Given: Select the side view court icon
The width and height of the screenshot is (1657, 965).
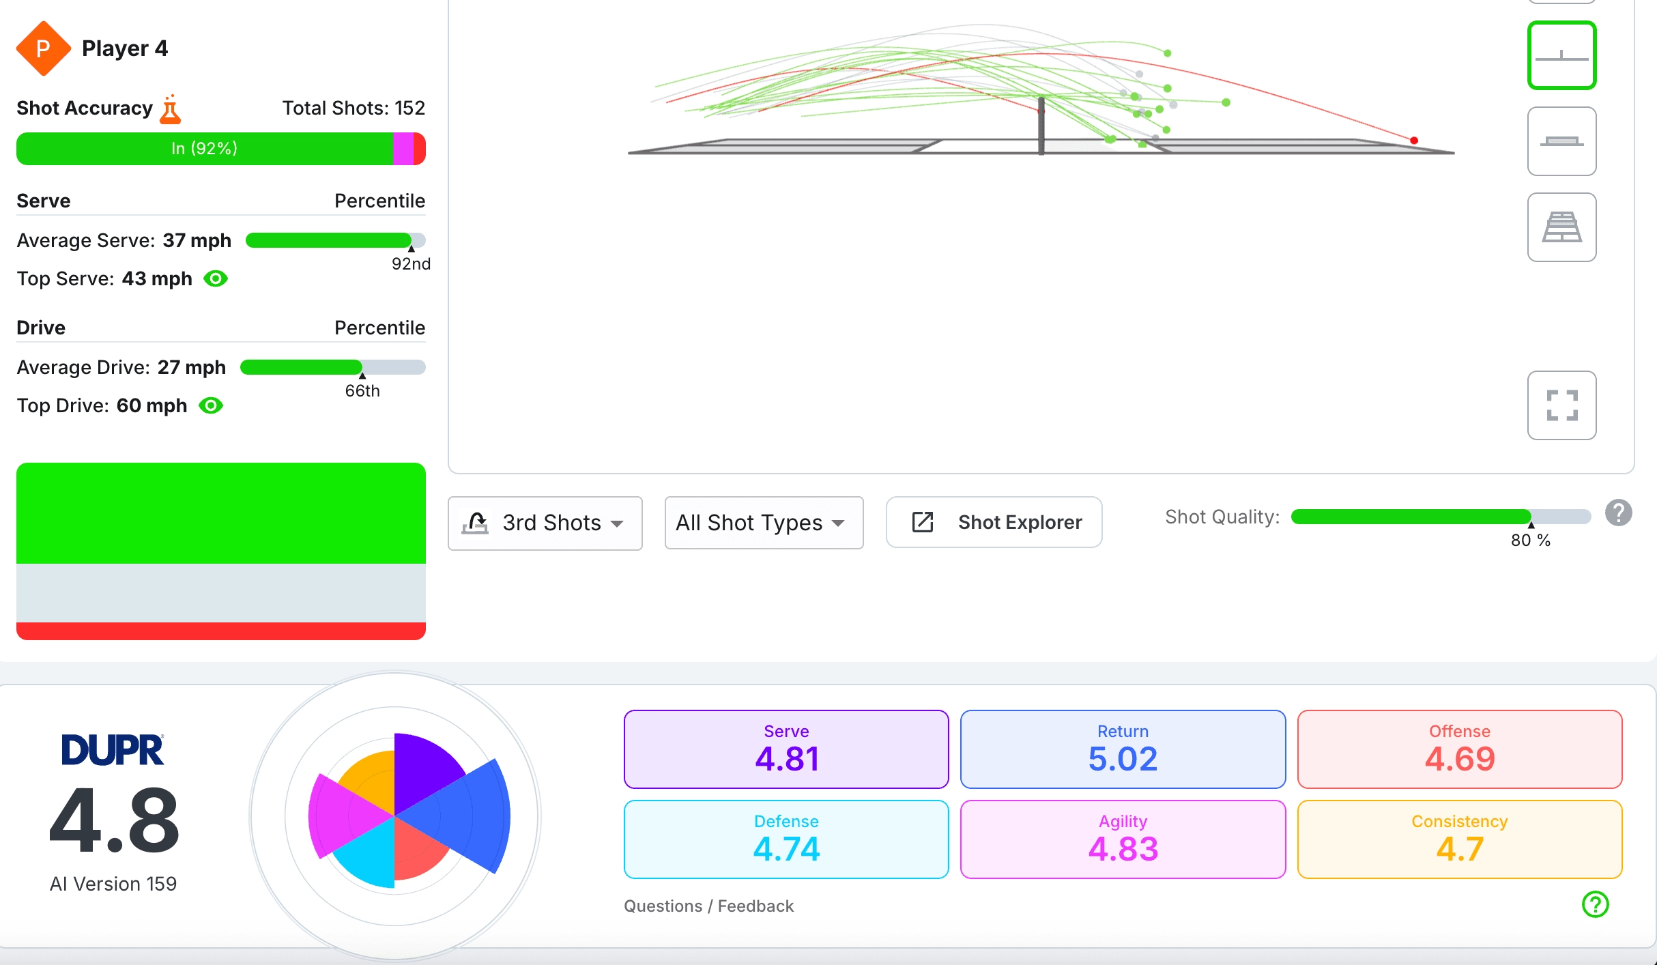Looking at the screenshot, I should point(1561,55).
